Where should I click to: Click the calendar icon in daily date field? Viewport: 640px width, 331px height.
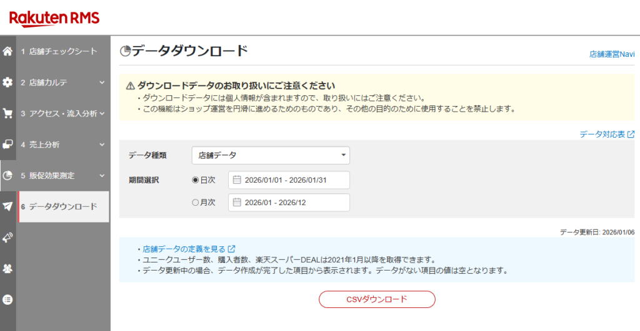237,180
